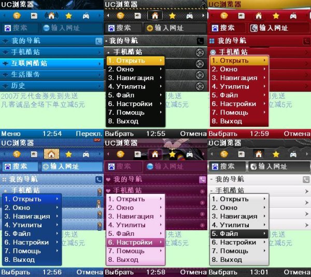The width and height of the screenshot is (311, 277).
Task: Choose '2. Окно' in the red theme menu
Action: coord(239,69)
